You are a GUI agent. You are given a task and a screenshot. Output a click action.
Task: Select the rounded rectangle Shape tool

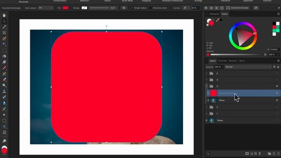(4, 121)
